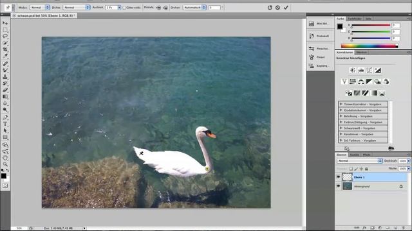This screenshot has height=231, width=412.
Task: Select the Clone Stamp tool
Action: (5, 77)
